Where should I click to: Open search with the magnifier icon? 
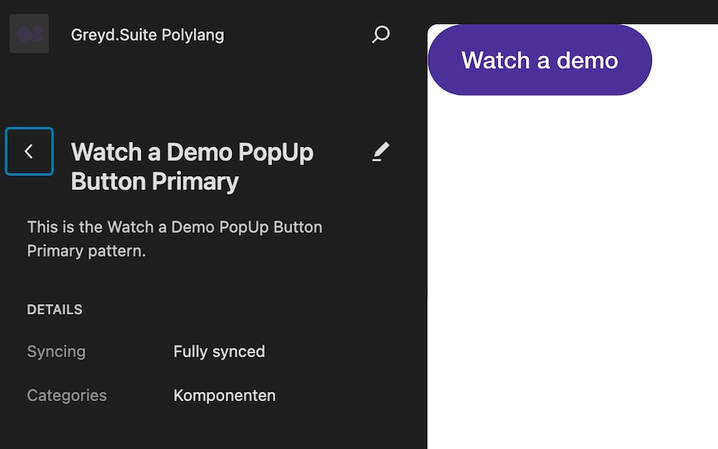coord(381,34)
